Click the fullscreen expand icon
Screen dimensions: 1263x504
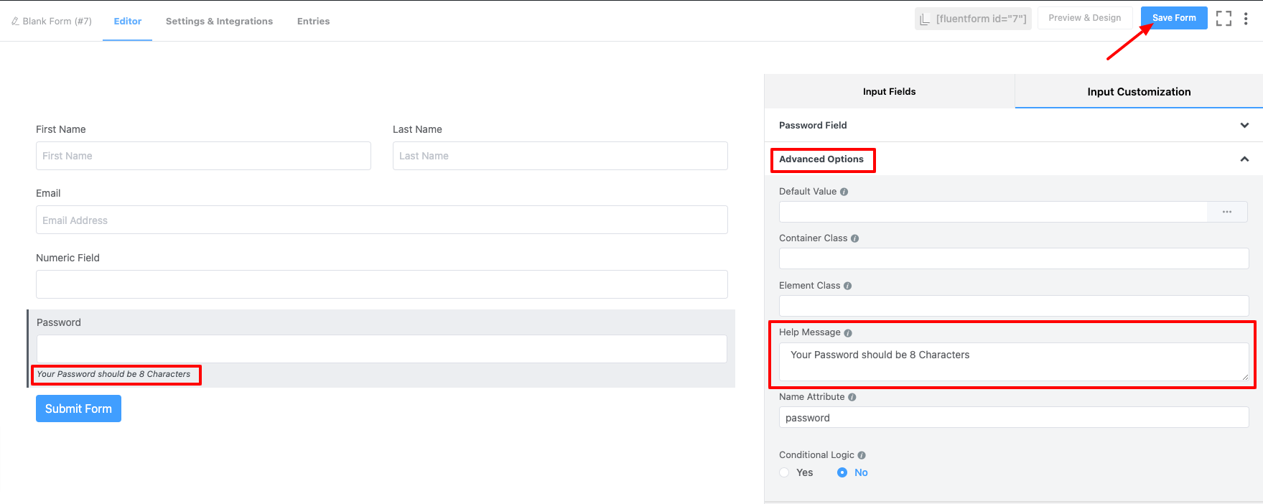(1224, 19)
